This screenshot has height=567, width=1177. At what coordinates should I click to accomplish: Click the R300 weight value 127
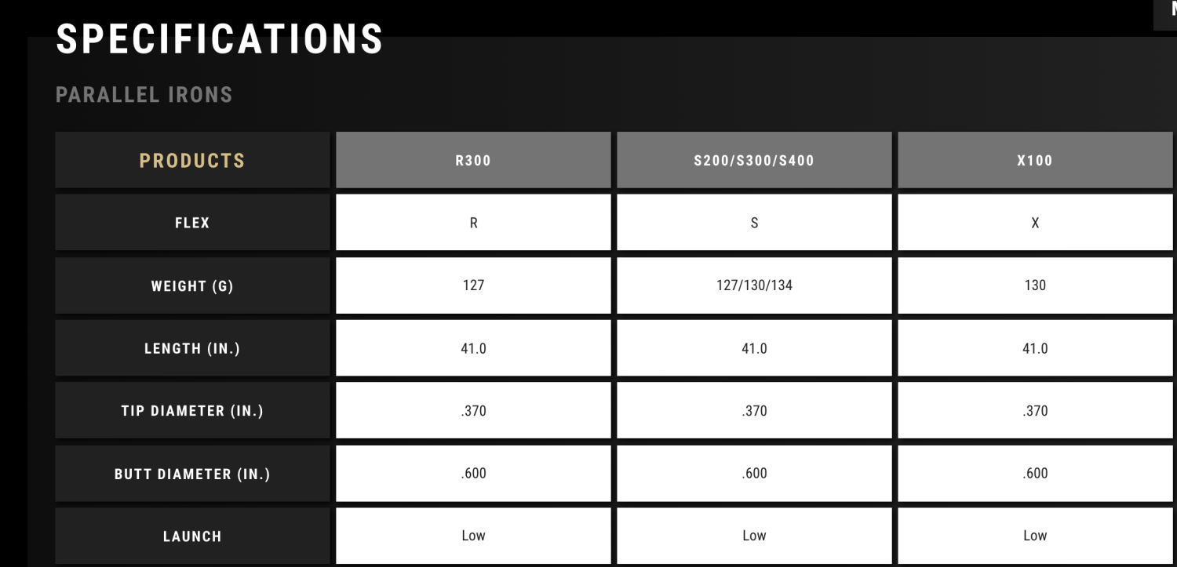(473, 285)
